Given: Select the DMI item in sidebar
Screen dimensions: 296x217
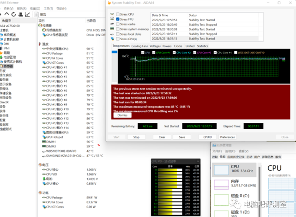Looking at the screenshot, I should point(6,43).
